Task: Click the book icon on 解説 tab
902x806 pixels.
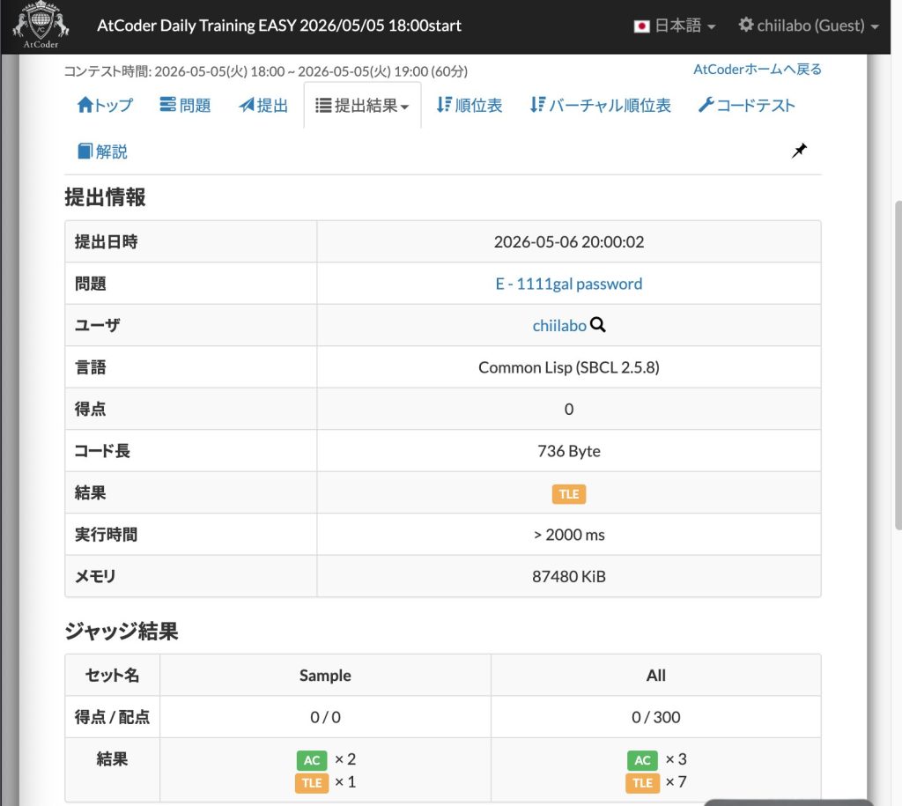Action: coord(85,151)
